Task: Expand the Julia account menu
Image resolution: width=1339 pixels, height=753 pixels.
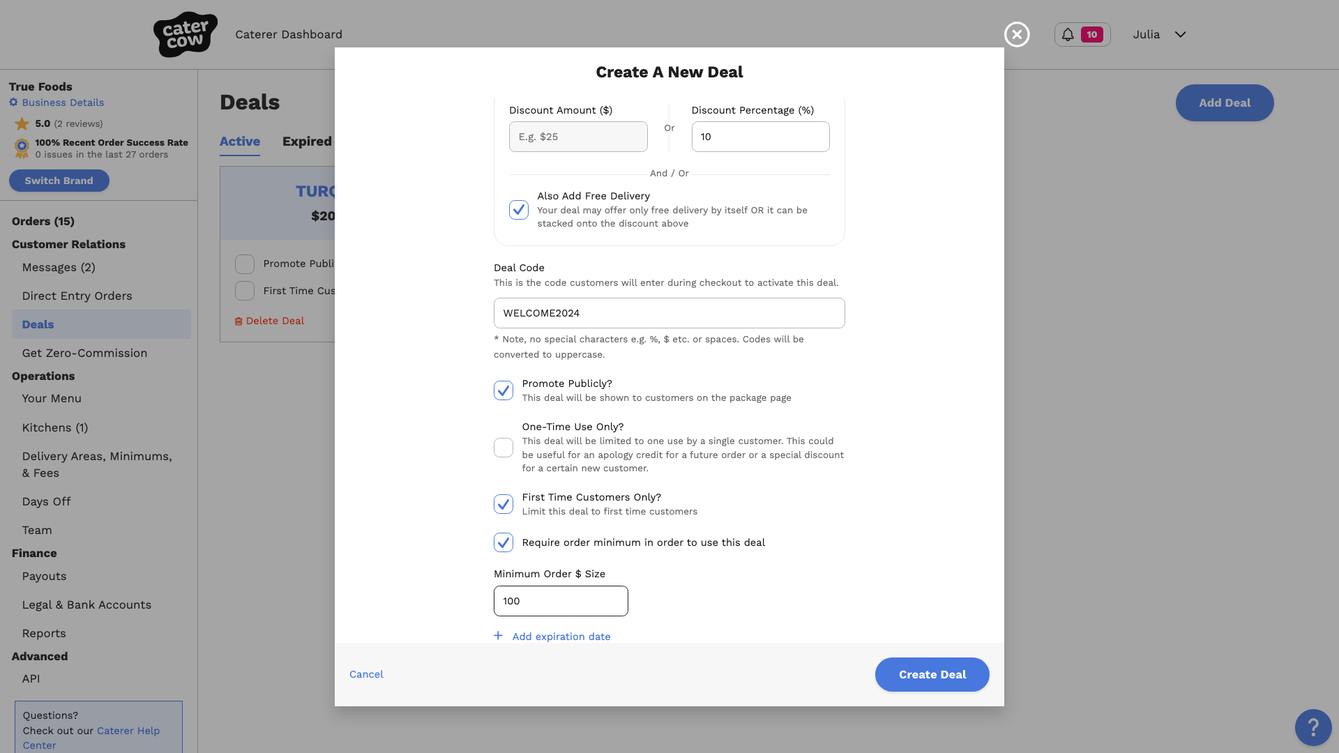Action: pyautogui.click(x=1159, y=34)
